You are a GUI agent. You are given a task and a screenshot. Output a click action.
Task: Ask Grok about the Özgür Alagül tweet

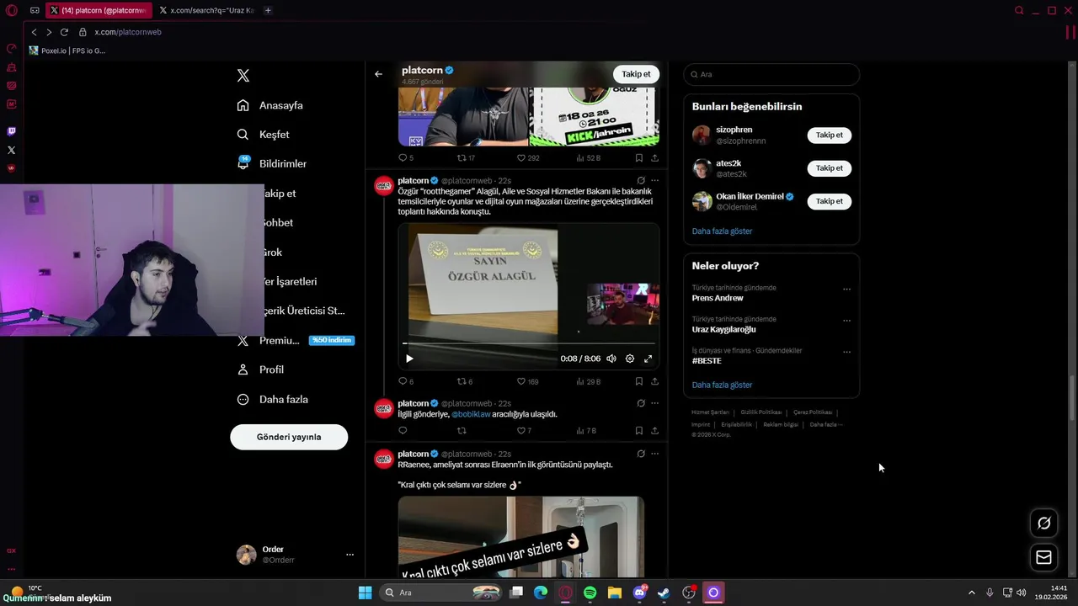coord(641,180)
